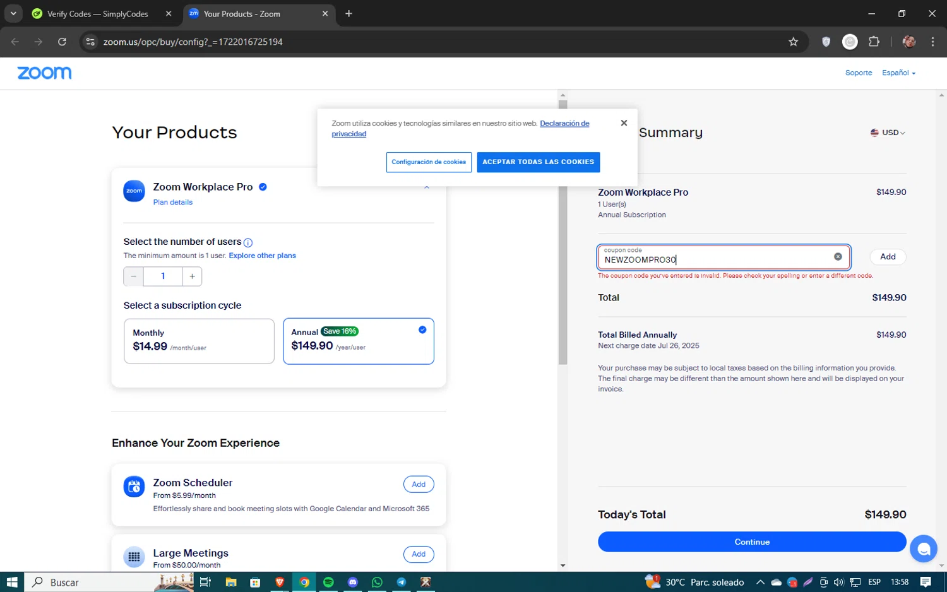The width and height of the screenshot is (947, 592).
Task: Click the browser address bar URL
Action: tap(193, 42)
